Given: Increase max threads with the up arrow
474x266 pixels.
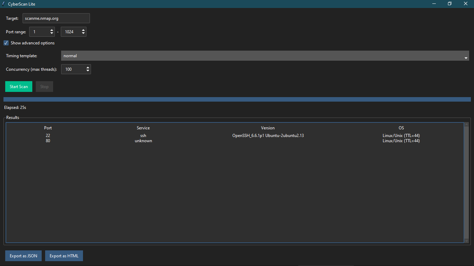Looking at the screenshot, I should point(88,68).
